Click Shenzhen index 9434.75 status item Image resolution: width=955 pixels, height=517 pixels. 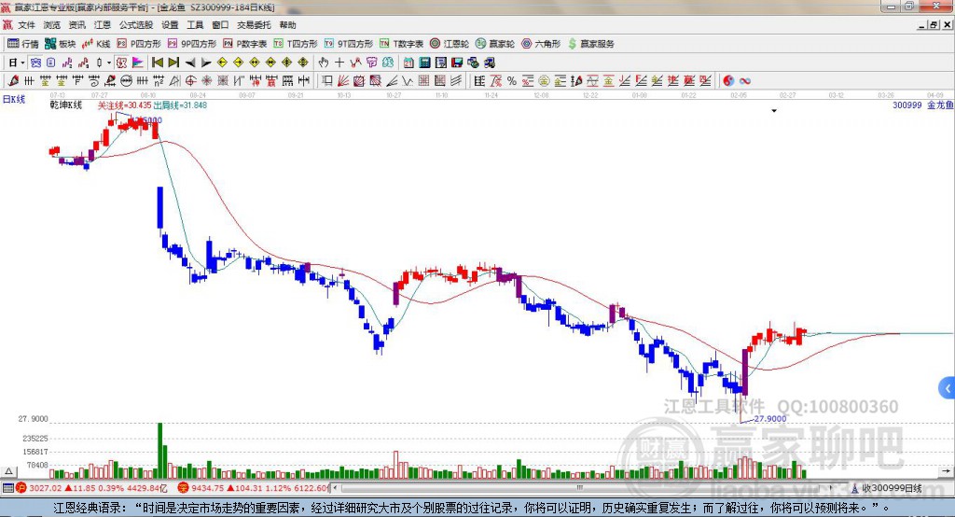[x=253, y=488]
